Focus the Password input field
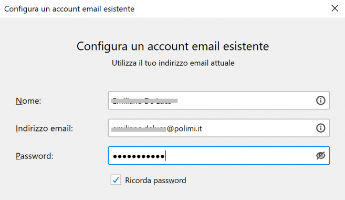Image resolution: width=345 pixels, height=200 pixels. (218, 155)
